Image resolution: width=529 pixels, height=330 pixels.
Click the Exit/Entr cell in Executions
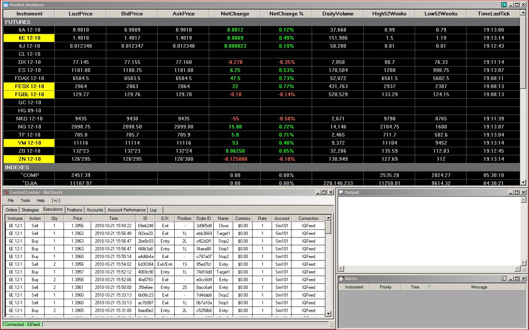(165, 264)
